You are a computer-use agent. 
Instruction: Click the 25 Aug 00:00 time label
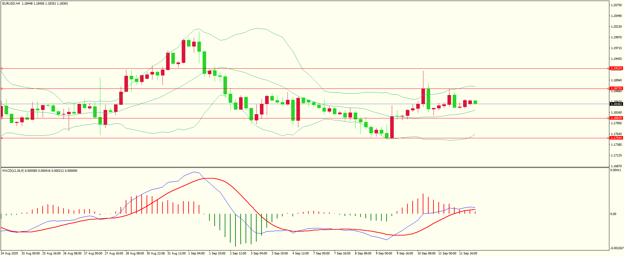pos(31,253)
